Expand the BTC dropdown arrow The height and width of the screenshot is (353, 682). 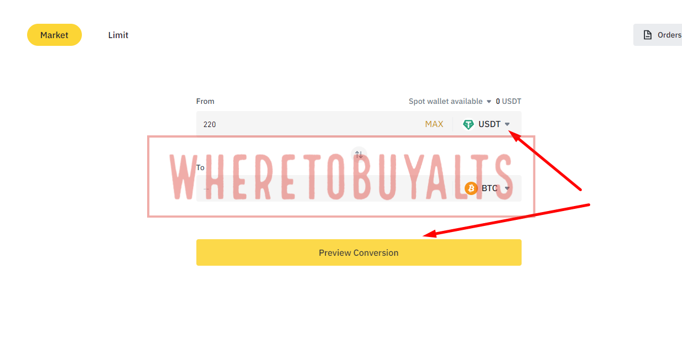[507, 188]
